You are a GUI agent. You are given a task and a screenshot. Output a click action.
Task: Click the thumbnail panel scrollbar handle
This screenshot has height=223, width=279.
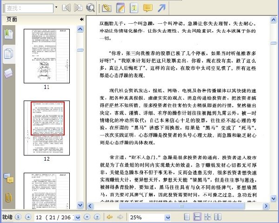80,50
